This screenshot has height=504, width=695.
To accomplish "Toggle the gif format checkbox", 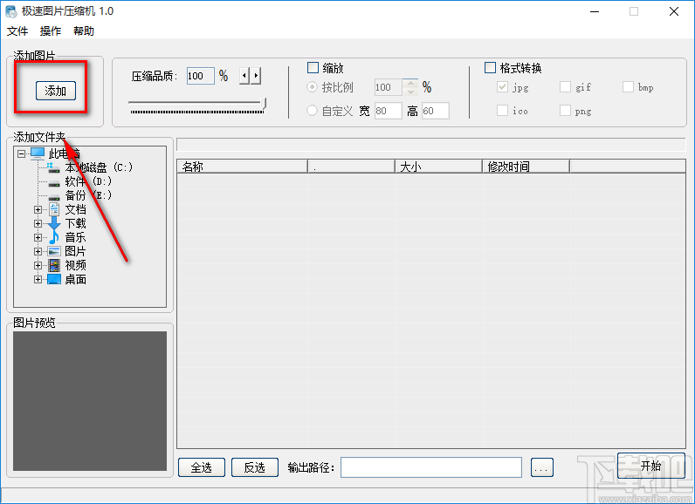I will tap(565, 86).
